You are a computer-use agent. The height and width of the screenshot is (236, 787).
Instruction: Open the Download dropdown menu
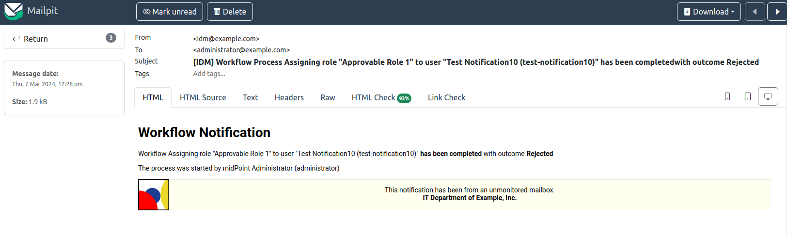point(708,12)
